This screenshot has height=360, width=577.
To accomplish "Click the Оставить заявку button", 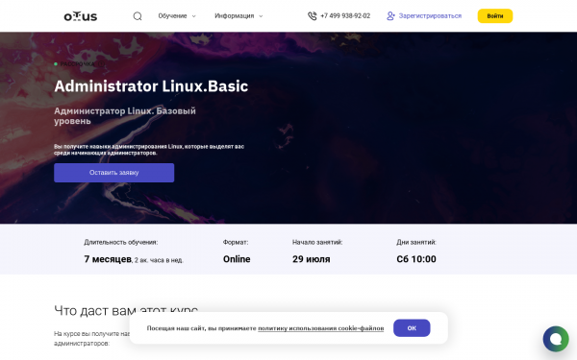I will click(x=114, y=173).
